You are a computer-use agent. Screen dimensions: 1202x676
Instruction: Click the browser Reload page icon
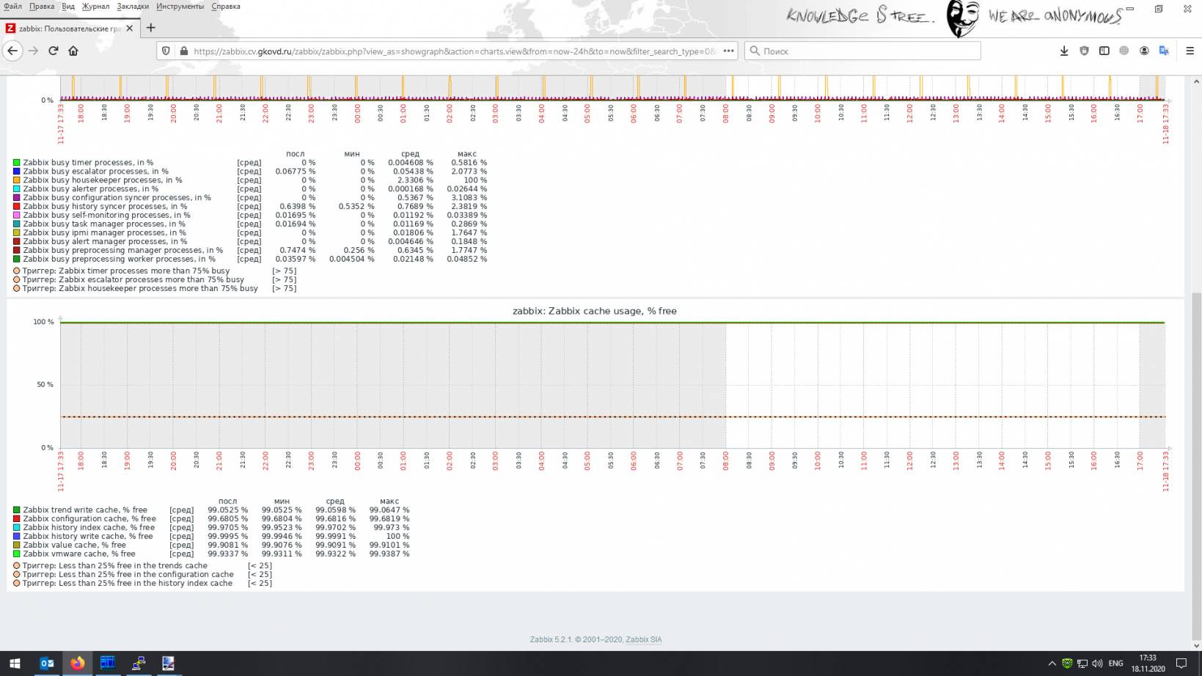[x=53, y=51]
